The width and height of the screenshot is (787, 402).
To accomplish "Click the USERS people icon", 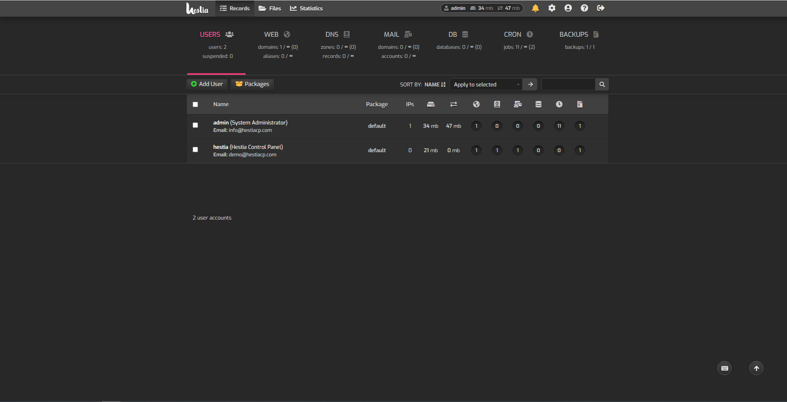I will tap(229, 34).
